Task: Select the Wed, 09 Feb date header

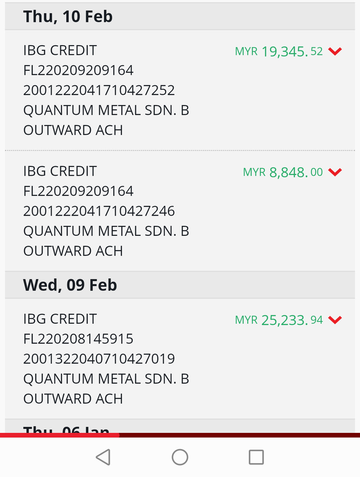Action: point(70,285)
